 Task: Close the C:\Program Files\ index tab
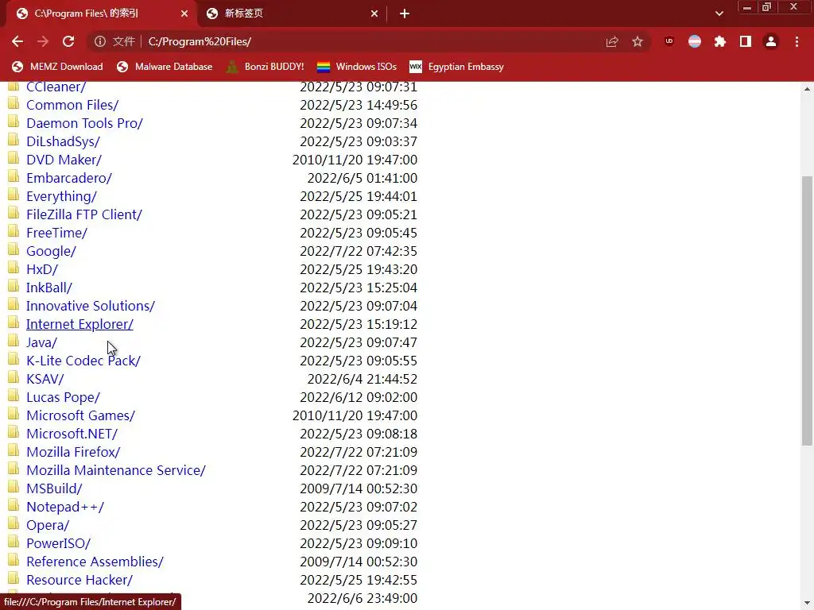(x=184, y=14)
